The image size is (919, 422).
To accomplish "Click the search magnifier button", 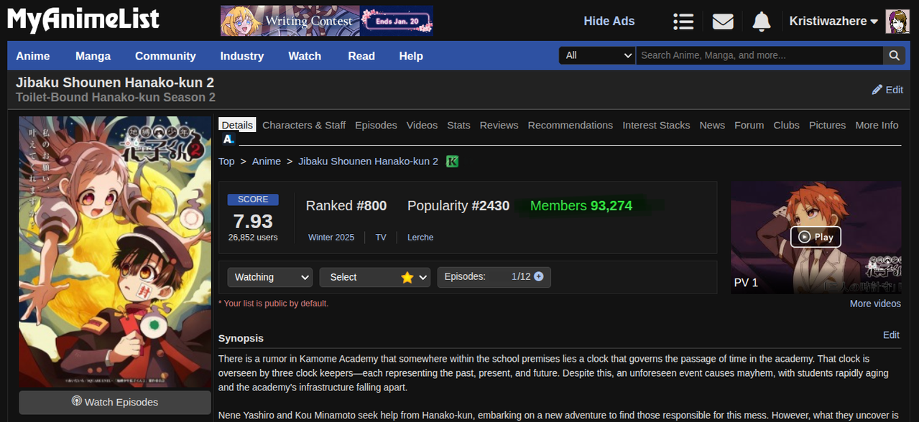I will coord(893,55).
